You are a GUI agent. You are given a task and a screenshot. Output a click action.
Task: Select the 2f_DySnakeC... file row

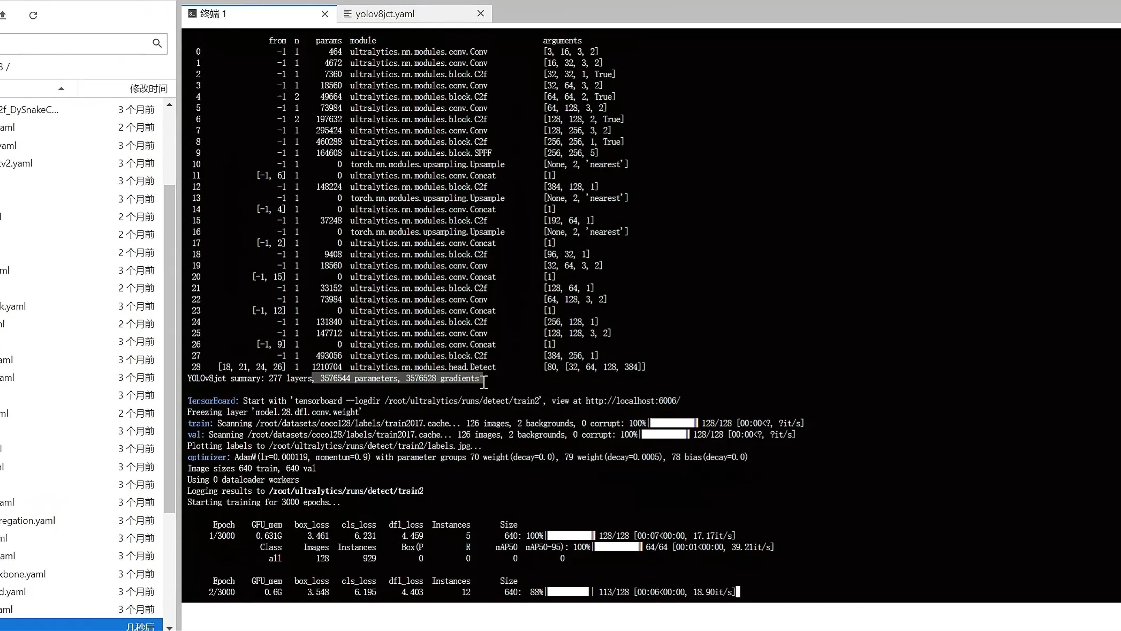click(81, 110)
